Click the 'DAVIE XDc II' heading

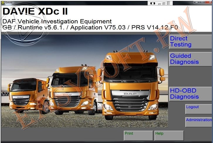point(35,11)
